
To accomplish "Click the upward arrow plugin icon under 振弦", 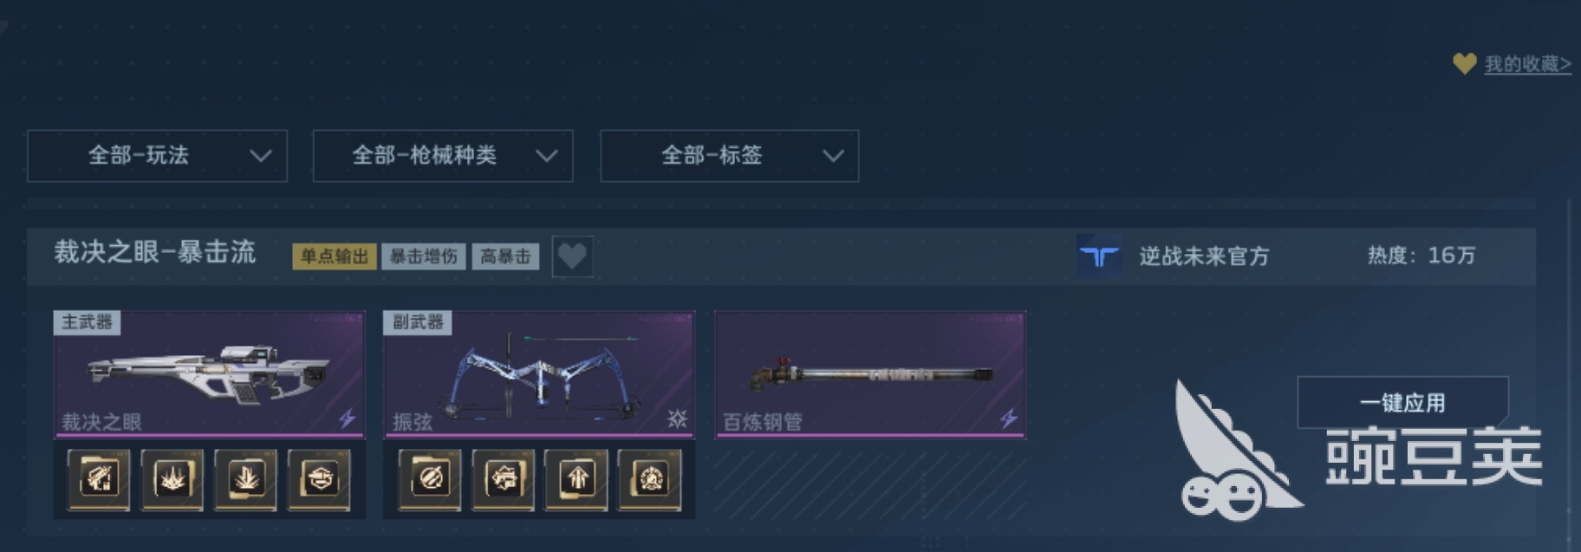I will (576, 479).
